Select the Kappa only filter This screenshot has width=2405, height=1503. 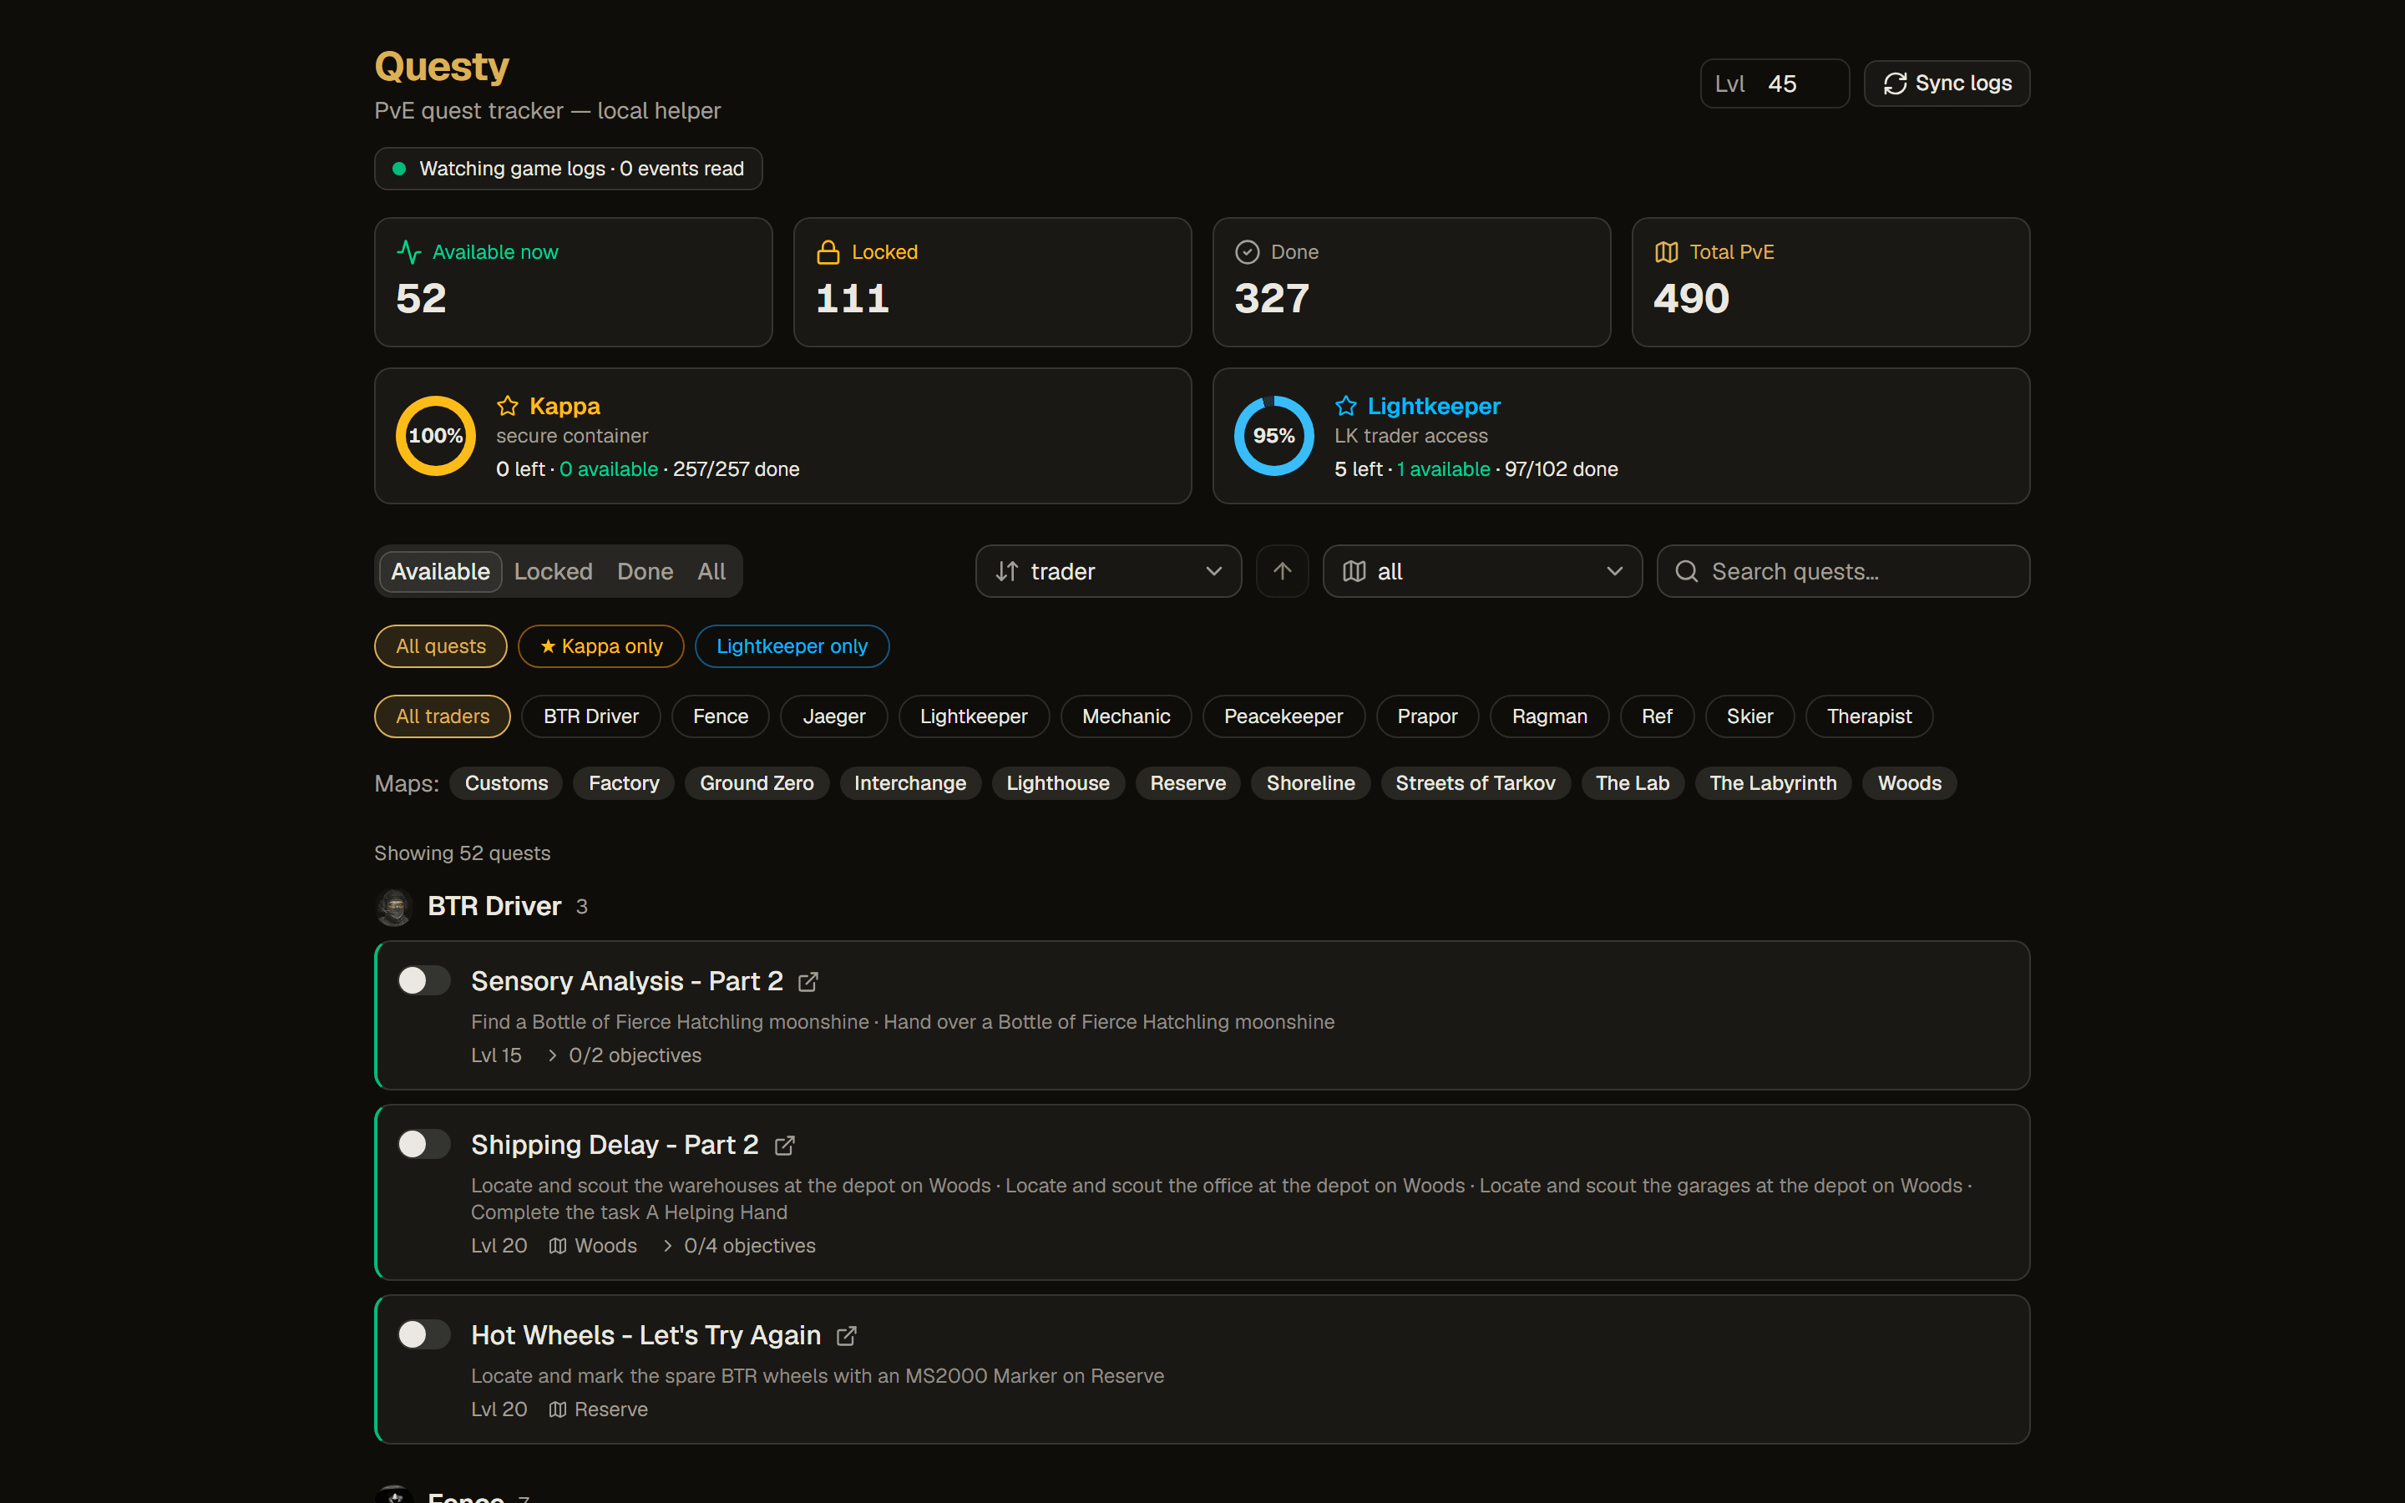[601, 646]
